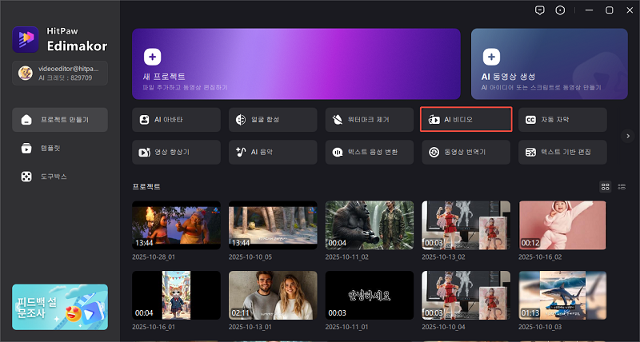Launch the AI 음악 tool
Screen dimensions: 640x342
[273, 152]
